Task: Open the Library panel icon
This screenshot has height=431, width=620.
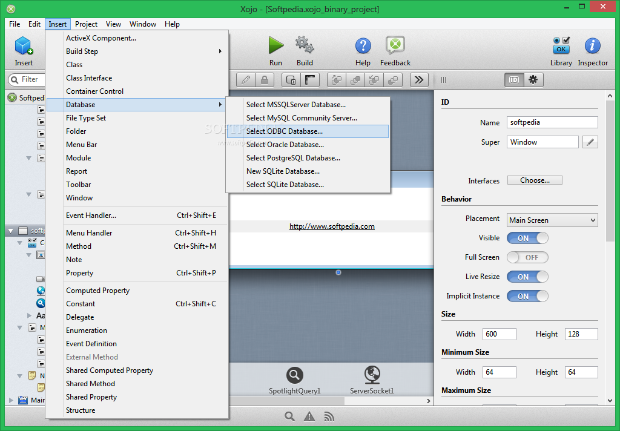Action: click(561, 45)
